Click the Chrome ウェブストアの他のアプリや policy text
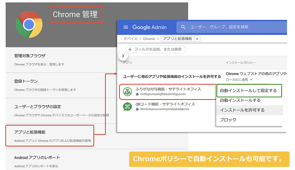295x170 pixels. [256, 74]
